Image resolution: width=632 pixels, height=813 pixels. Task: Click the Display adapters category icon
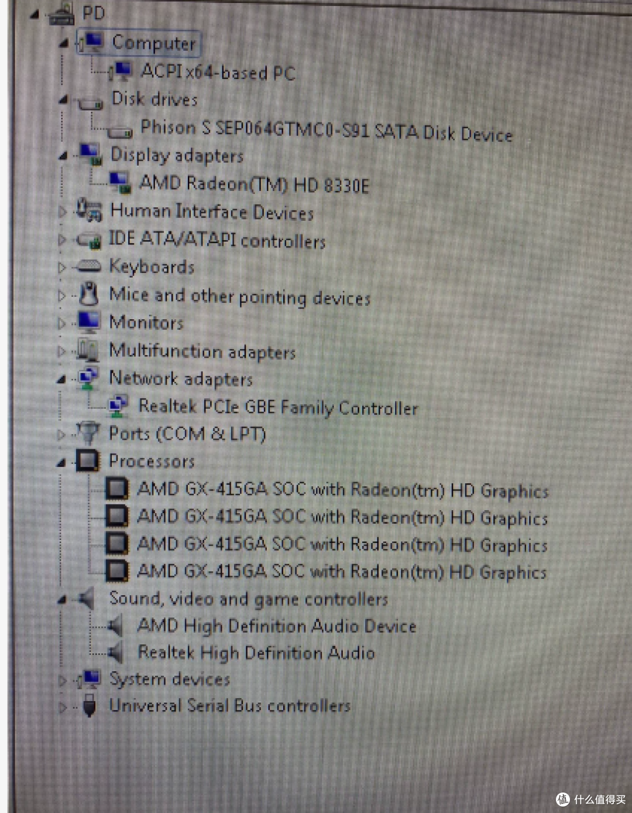[91, 155]
